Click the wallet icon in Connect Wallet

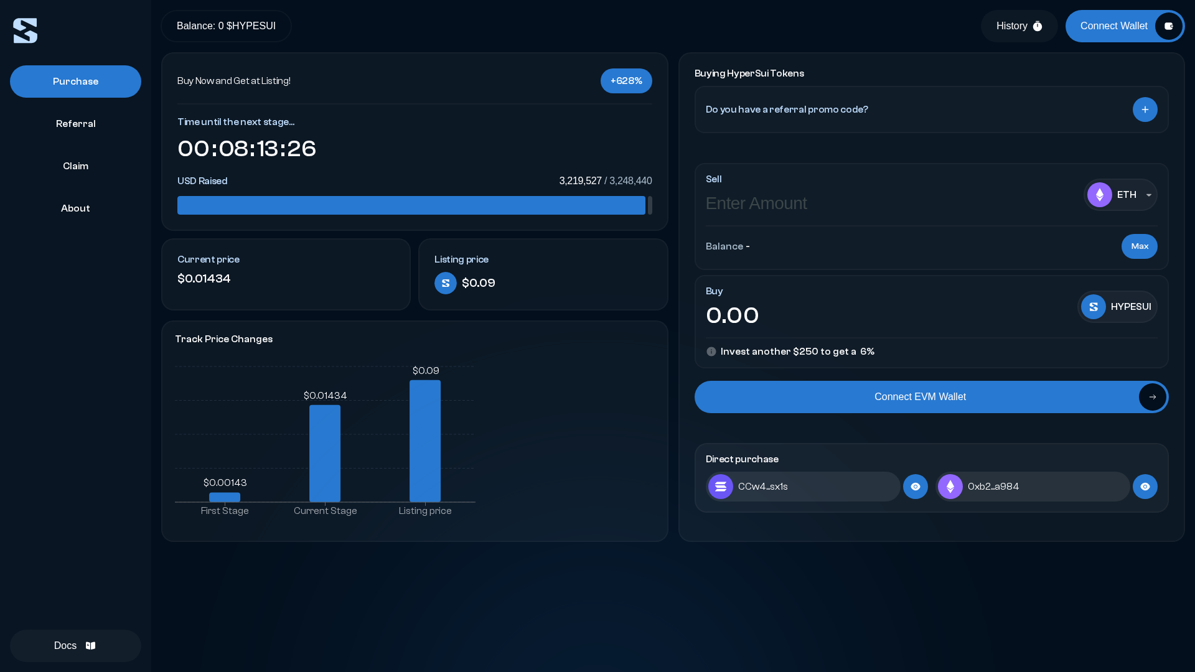tap(1168, 26)
